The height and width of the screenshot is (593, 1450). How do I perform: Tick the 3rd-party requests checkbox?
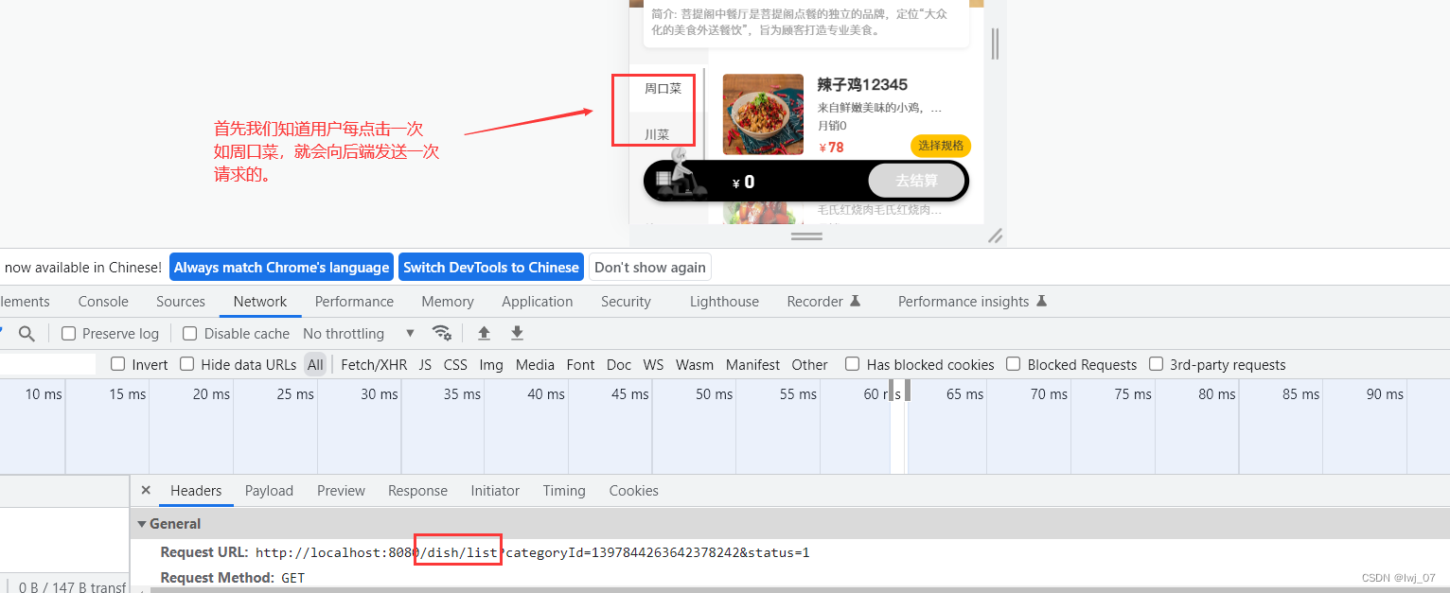[x=1156, y=364]
